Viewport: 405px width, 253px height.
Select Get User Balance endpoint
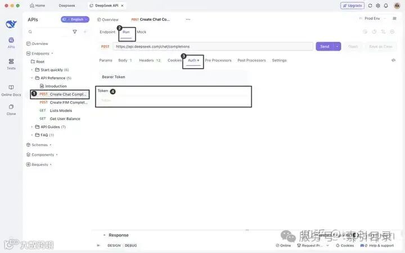(60, 119)
